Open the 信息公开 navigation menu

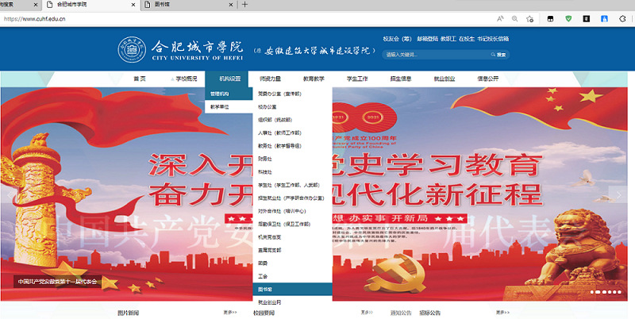[488, 79]
